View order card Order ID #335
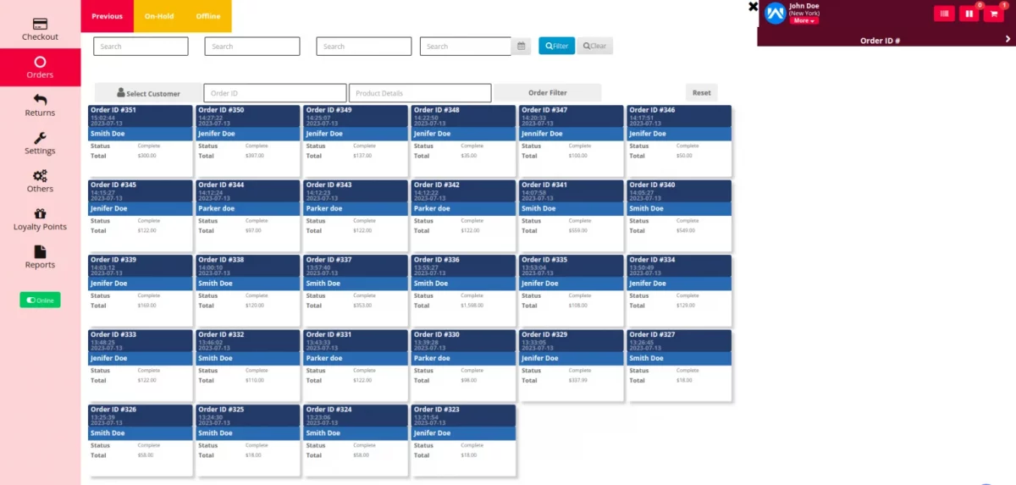 [571, 290]
